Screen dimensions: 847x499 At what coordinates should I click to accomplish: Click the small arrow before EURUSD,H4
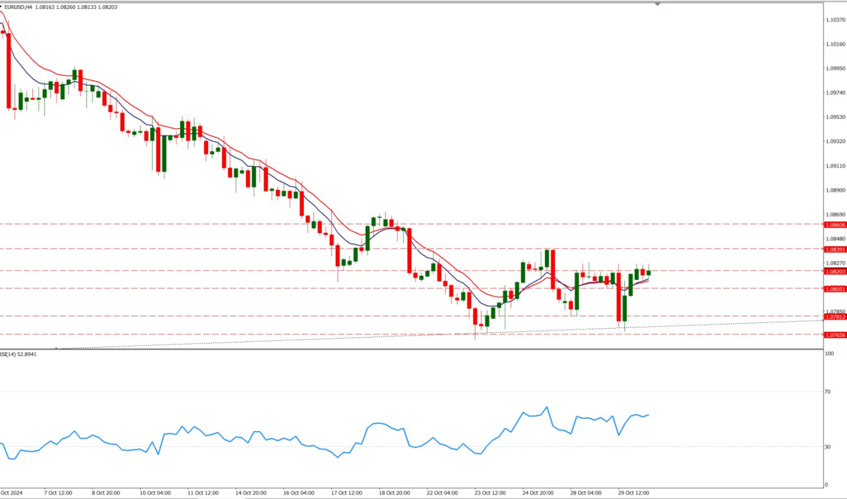(x=1, y=7)
